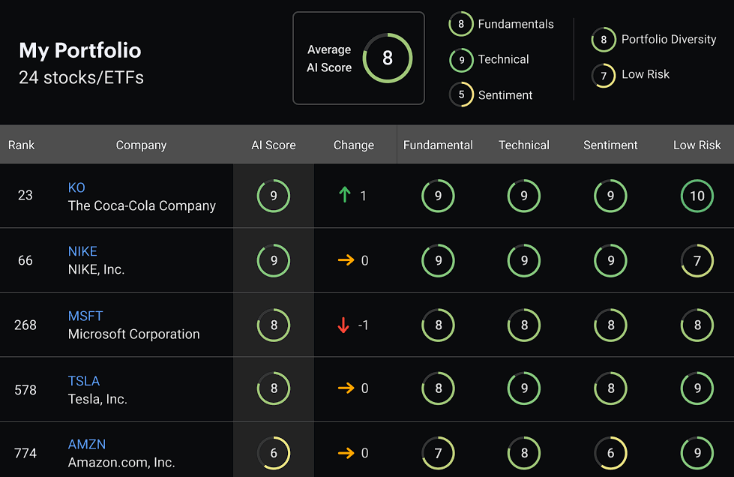This screenshot has width=734, height=477.
Task: Click Microsoft's Low Risk 8 ring
Action: 697,325
